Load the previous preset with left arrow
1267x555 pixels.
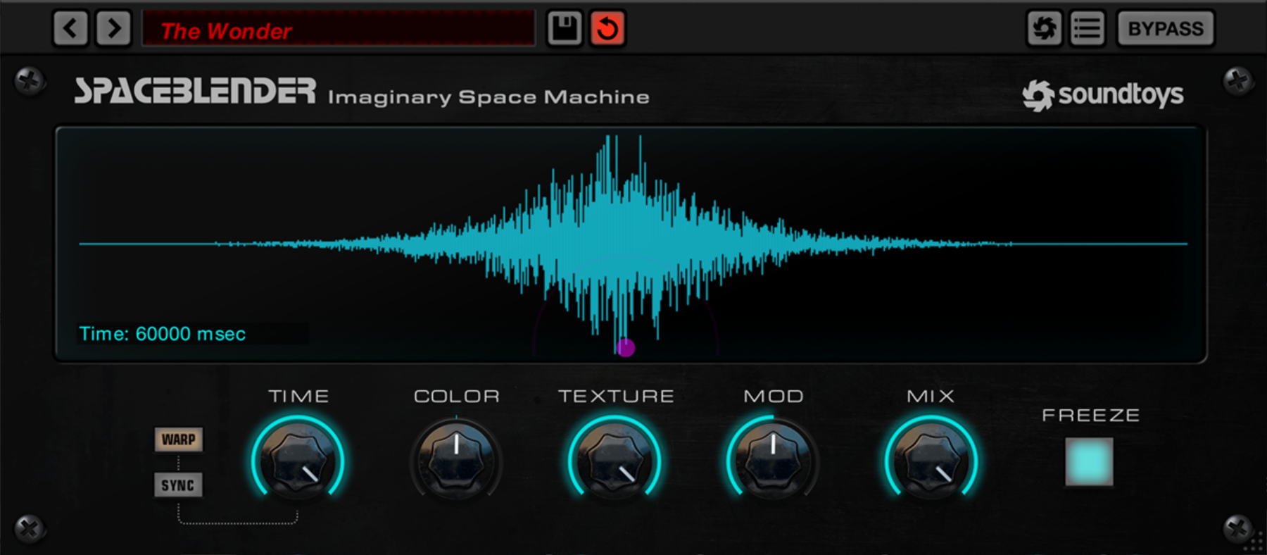point(70,29)
